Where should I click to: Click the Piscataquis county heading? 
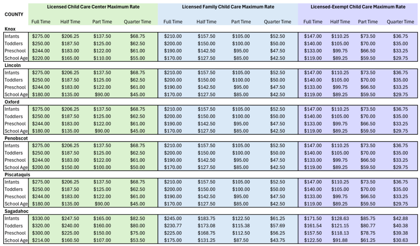pos(16,175)
